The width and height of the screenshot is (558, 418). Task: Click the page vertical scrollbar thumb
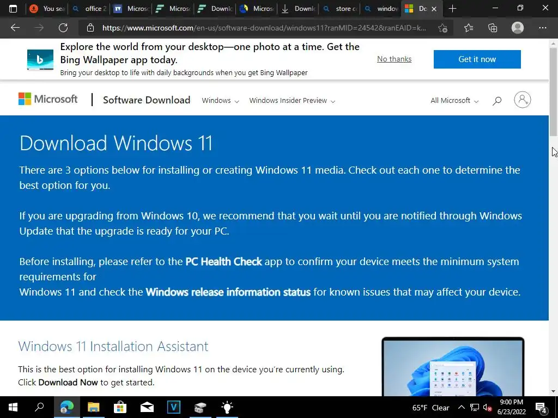553,91
